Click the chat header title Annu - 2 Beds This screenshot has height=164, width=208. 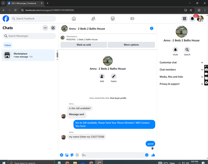[87, 29]
